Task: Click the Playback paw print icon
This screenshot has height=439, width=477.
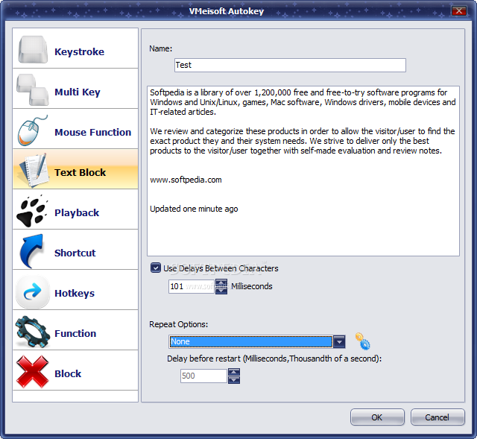Action: tap(32, 211)
